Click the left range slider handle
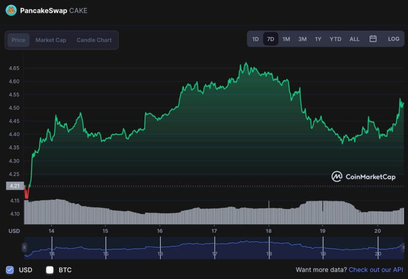 (x=24, y=247)
